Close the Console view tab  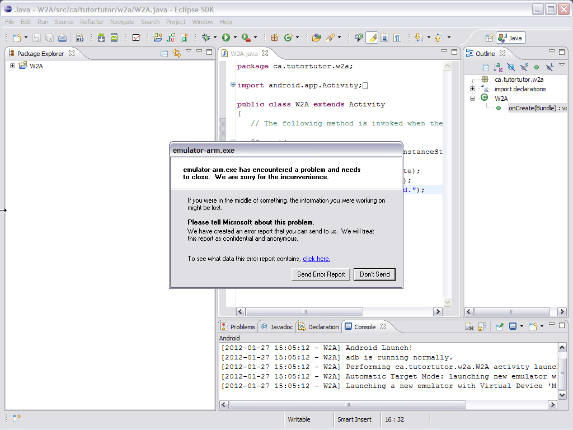pos(383,326)
